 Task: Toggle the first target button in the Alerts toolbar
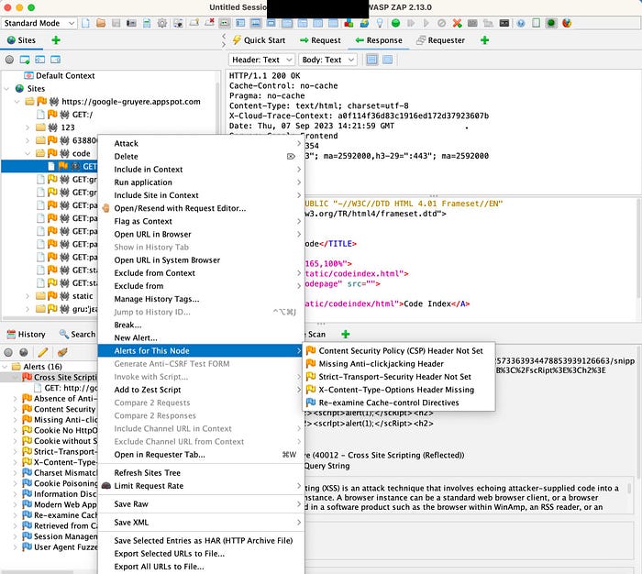point(8,352)
